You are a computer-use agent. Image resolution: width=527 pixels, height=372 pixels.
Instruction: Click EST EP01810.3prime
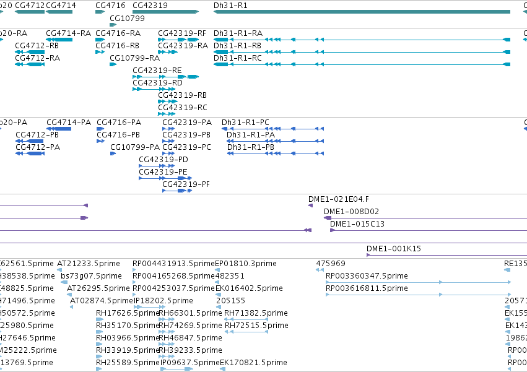pos(217,270)
